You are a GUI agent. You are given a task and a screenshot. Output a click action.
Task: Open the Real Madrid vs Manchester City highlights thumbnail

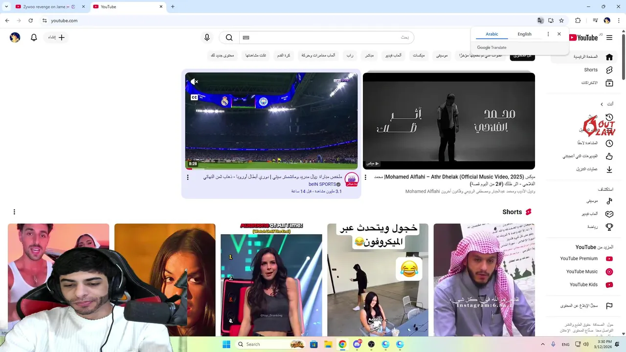coord(271,121)
